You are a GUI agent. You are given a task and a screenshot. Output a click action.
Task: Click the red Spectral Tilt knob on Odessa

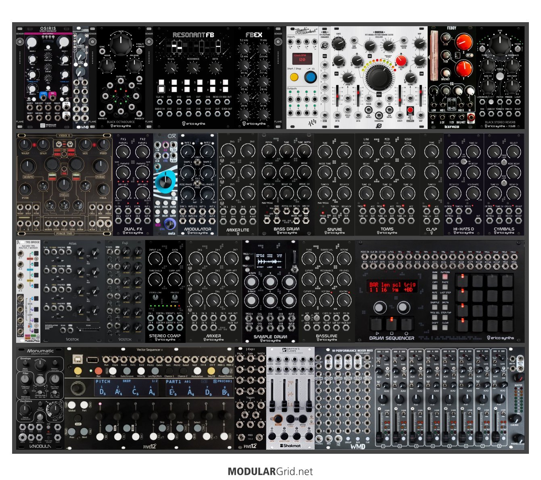tap(401, 61)
